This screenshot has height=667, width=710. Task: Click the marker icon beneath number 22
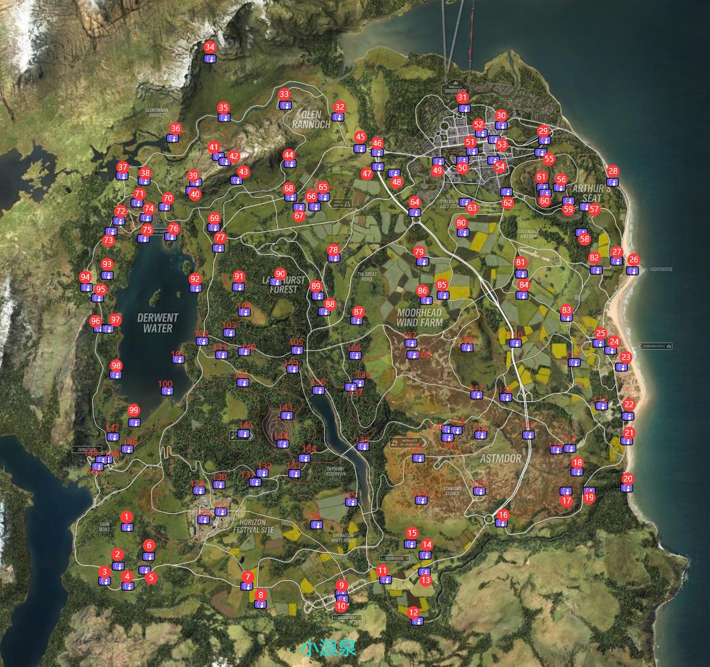click(x=628, y=416)
